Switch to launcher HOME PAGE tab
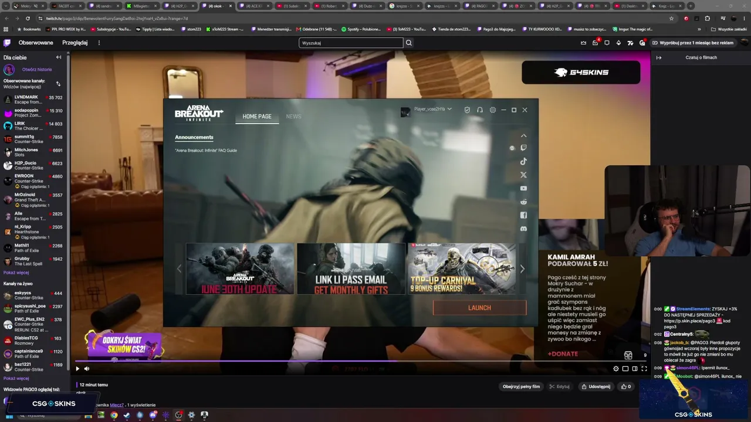751x422 pixels. (257, 117)
